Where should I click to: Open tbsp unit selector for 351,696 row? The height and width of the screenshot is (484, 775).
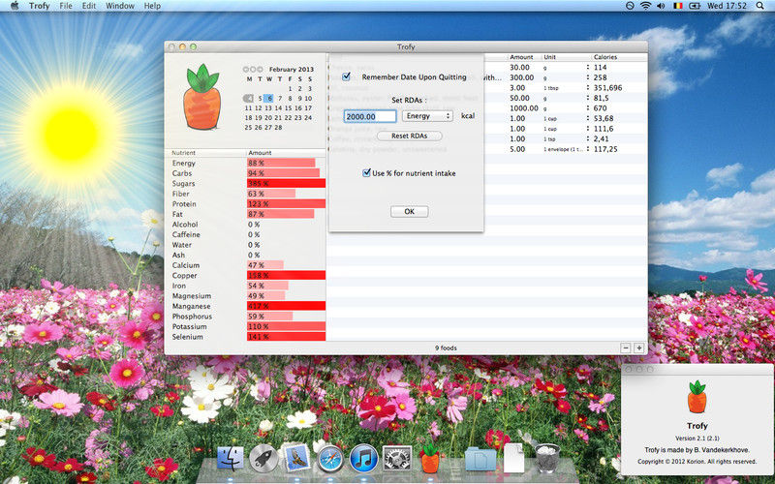588,88
